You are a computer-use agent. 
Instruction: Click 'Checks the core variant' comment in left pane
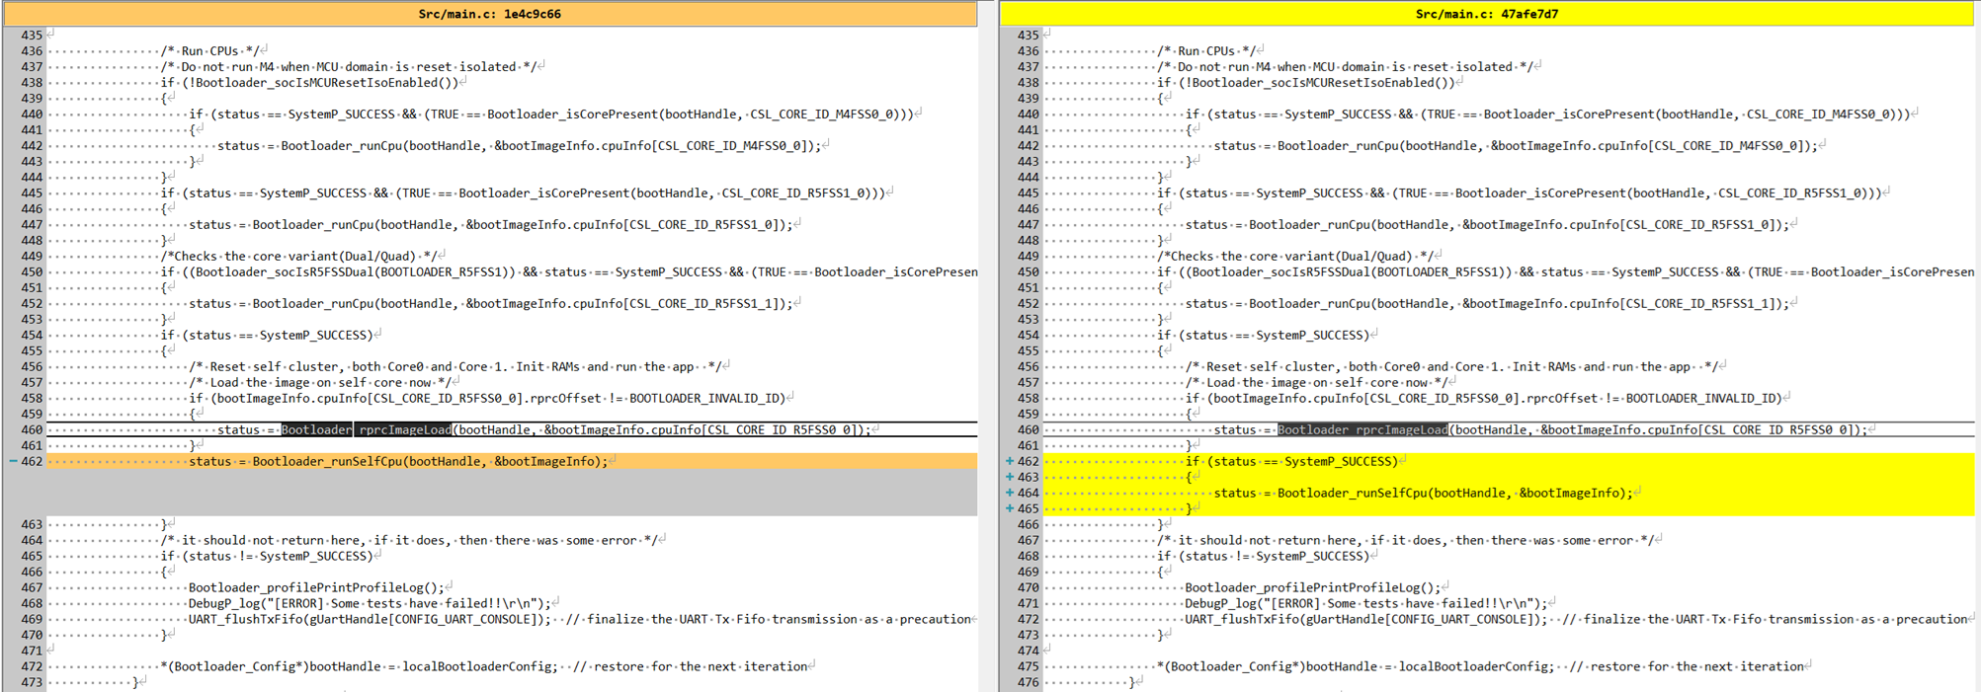[x=299, y=256]
